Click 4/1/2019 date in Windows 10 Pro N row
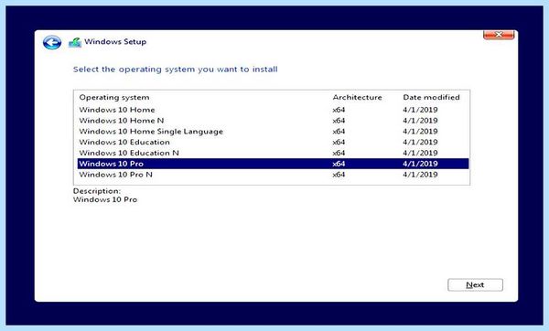The width and height of the screenshot is (549, 331). coord(420,175)
